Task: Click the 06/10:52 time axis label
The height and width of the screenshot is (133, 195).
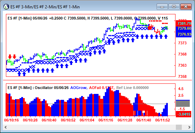Action: tap(68, 120)
